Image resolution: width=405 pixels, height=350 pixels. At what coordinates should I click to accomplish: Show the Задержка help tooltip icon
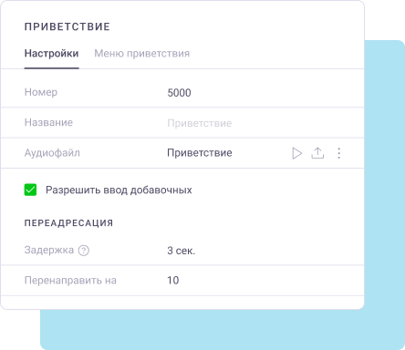click(84, 251)
